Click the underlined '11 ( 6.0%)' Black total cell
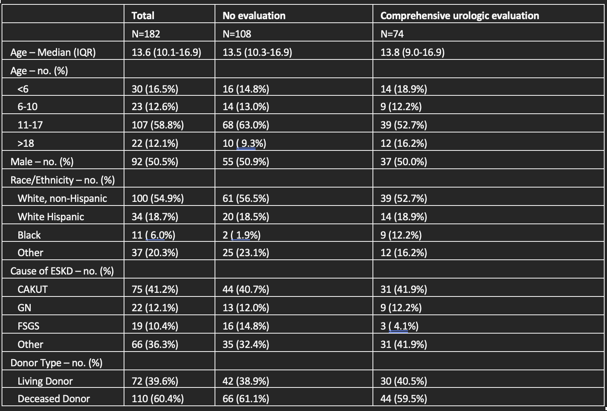The height and width of the screenshot is (411, 607). tap(153, 235)
